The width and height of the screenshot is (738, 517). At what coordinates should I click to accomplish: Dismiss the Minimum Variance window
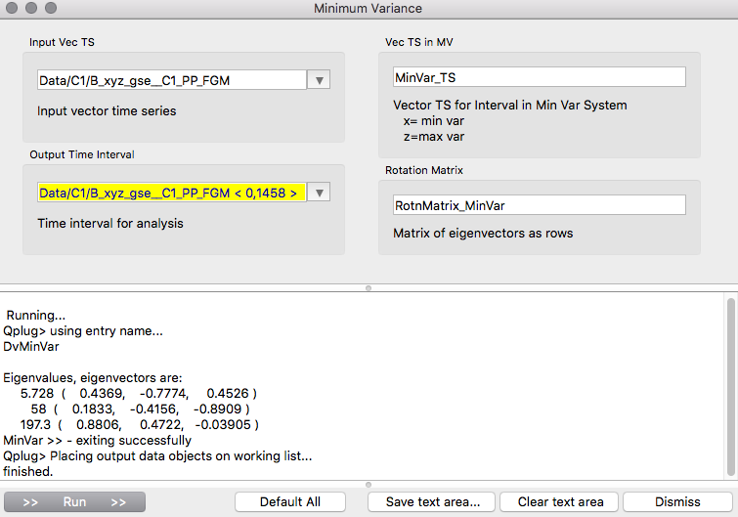(677, 501)
